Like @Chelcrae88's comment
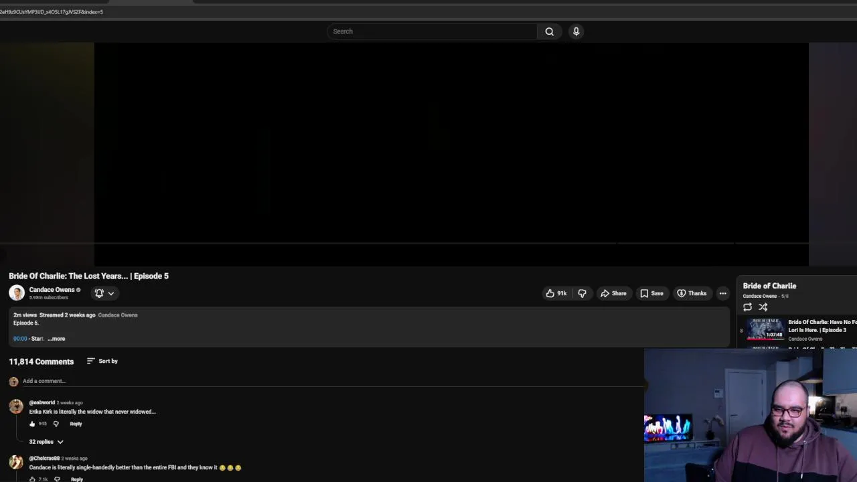The width and height of the screenshot is (857, 482). click(32, 479)
